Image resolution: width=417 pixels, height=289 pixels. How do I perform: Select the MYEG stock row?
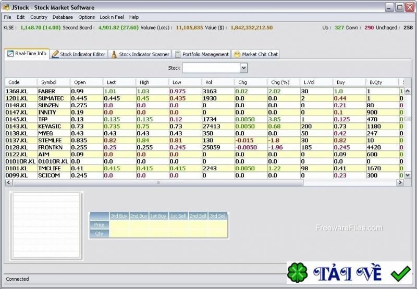tap(204, 133)
